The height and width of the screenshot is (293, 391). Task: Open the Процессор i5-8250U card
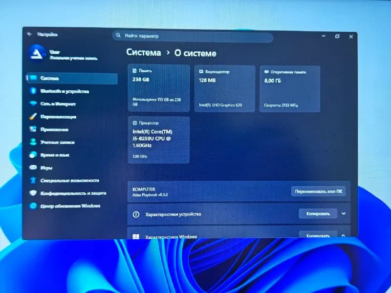(158, 140)
